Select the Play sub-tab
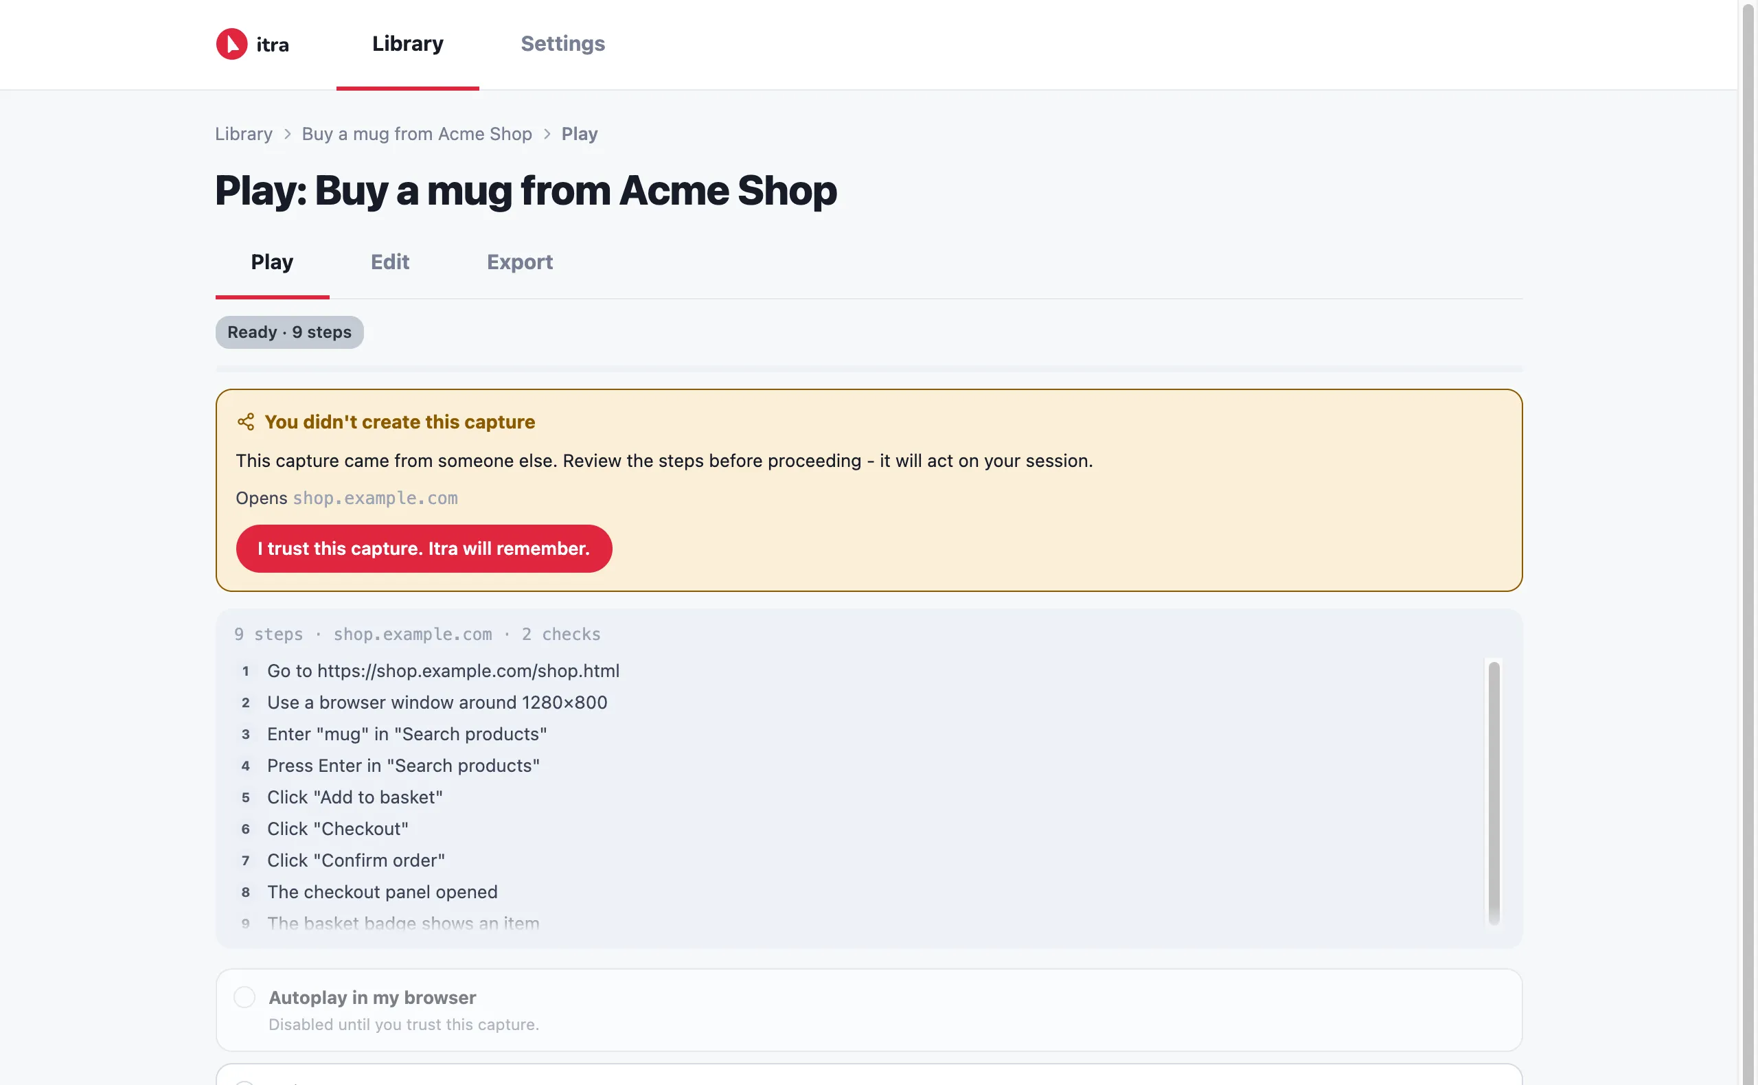The image size is (1758, 1085). click(x=272, y=262)
